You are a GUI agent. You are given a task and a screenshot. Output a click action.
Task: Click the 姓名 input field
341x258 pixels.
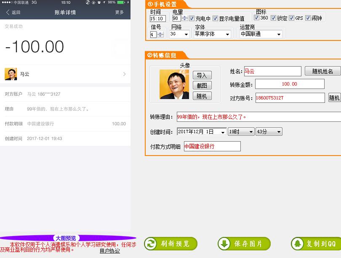[273, 71]
